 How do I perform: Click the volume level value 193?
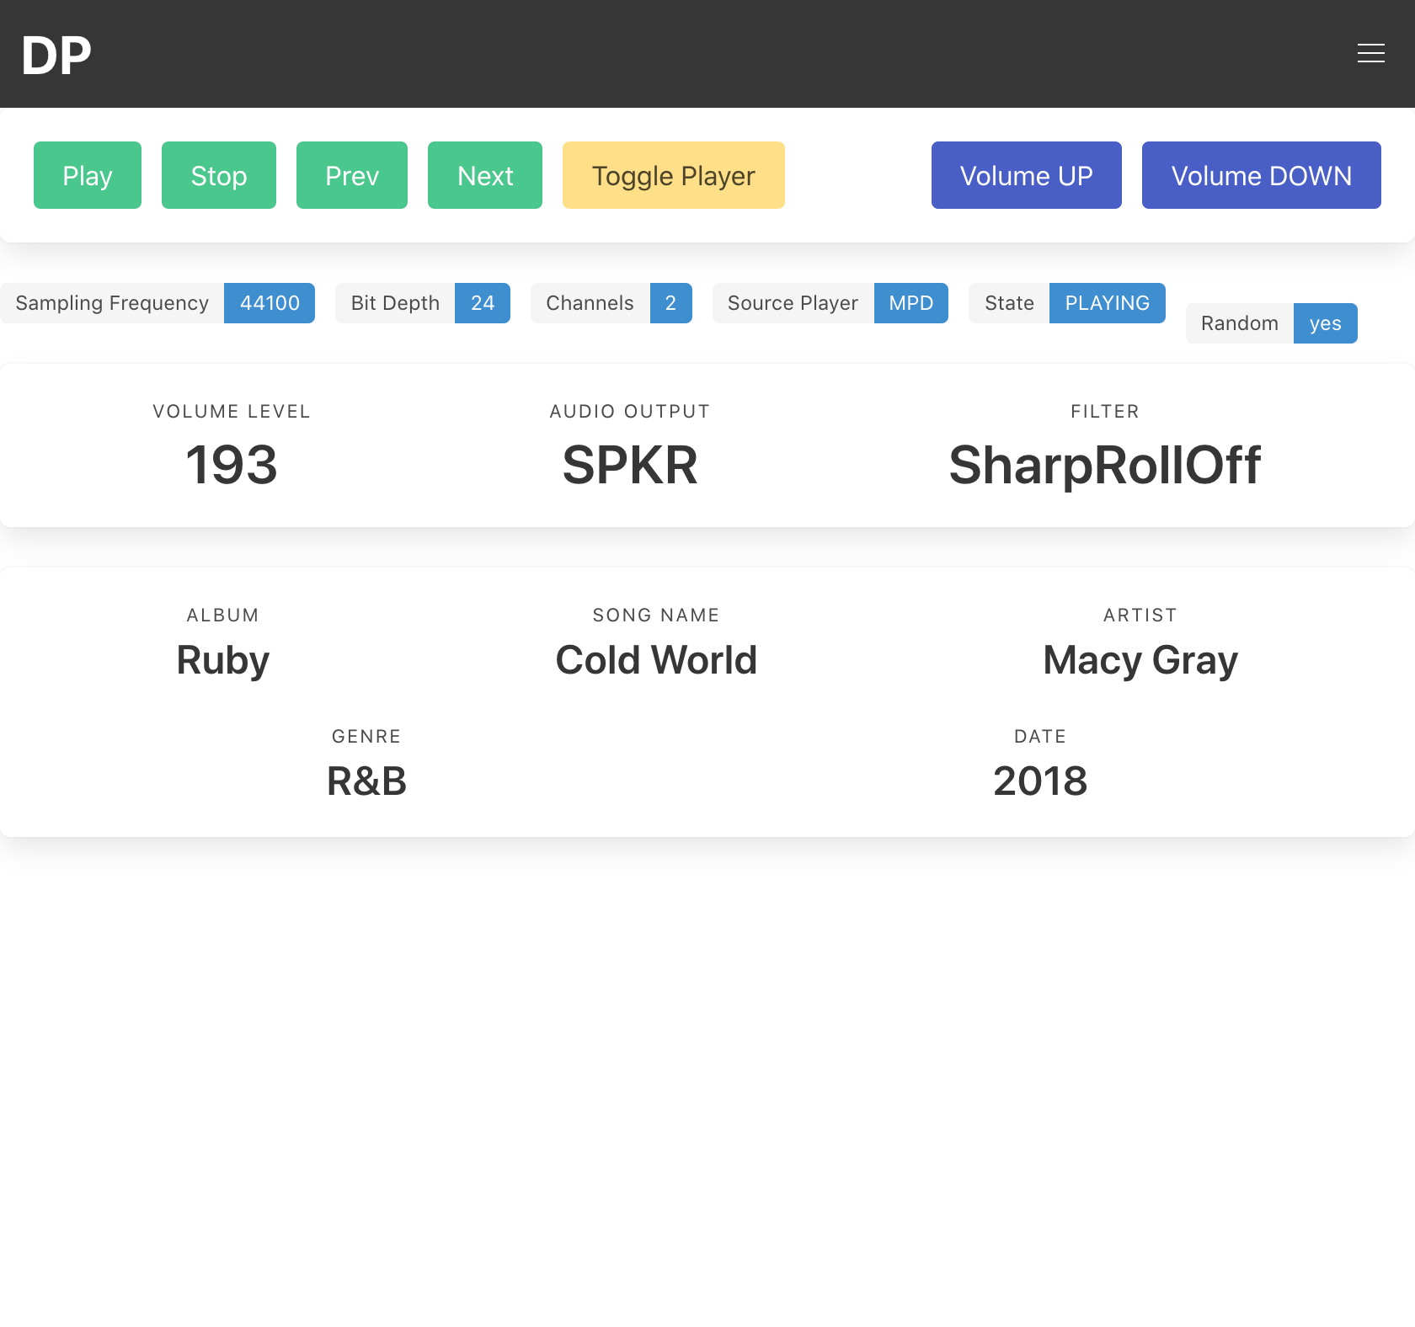coord(232,465)
